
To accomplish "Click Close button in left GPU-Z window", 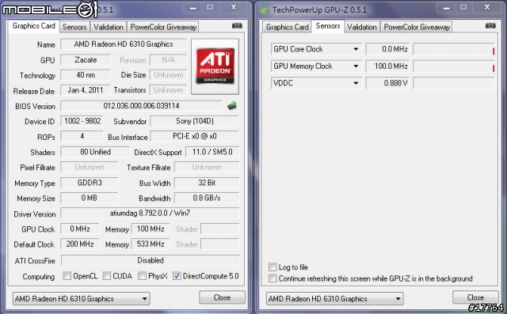I will [222, 297].
